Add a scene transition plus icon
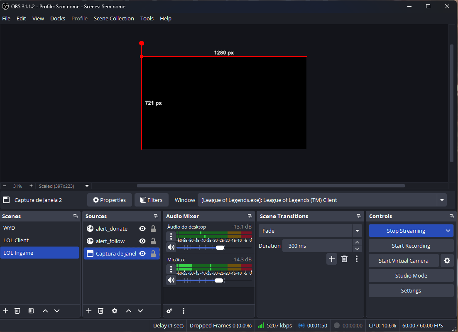The image size is (458, 332). (x=331, y=259)
